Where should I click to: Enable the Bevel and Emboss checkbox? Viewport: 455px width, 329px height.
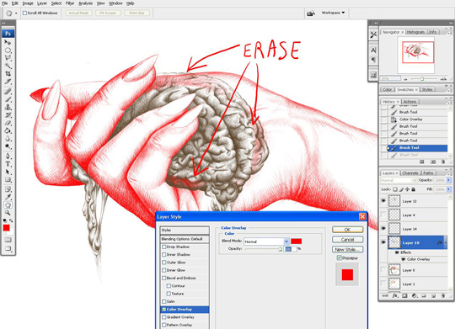coord(164,278)
